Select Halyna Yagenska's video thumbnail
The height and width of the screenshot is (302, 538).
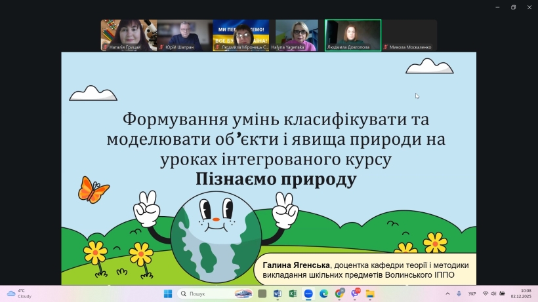(297, 35)
